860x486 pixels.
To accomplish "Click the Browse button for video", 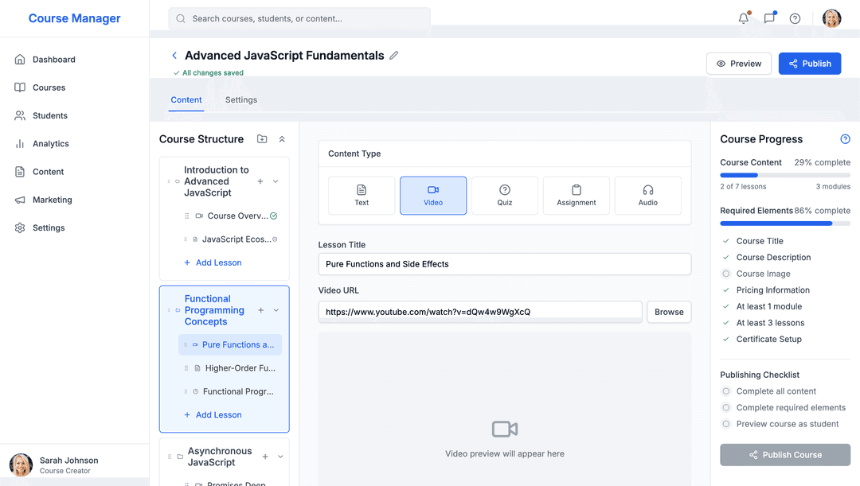I will pos(669,312).
